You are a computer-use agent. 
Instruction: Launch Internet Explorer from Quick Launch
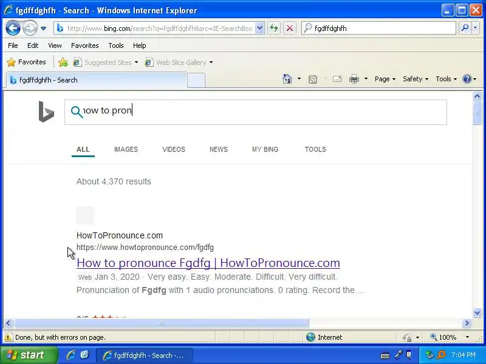71,355
